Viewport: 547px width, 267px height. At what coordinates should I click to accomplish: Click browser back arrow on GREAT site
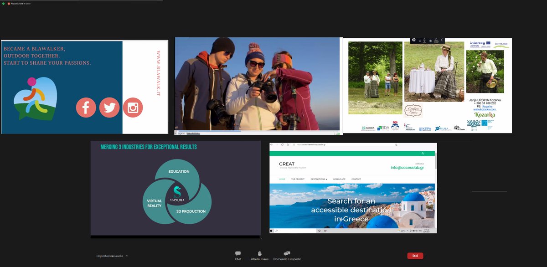pos(272,144)
